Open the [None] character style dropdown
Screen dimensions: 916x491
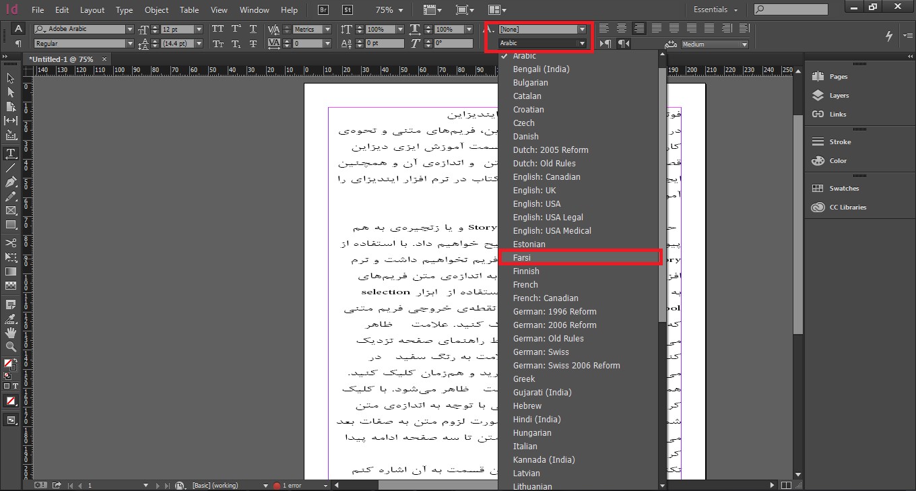pos(582,30)
